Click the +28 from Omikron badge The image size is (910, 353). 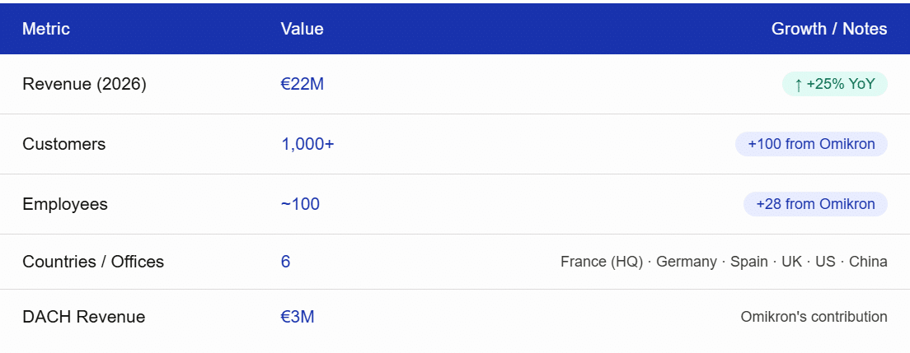click(815, 205)
